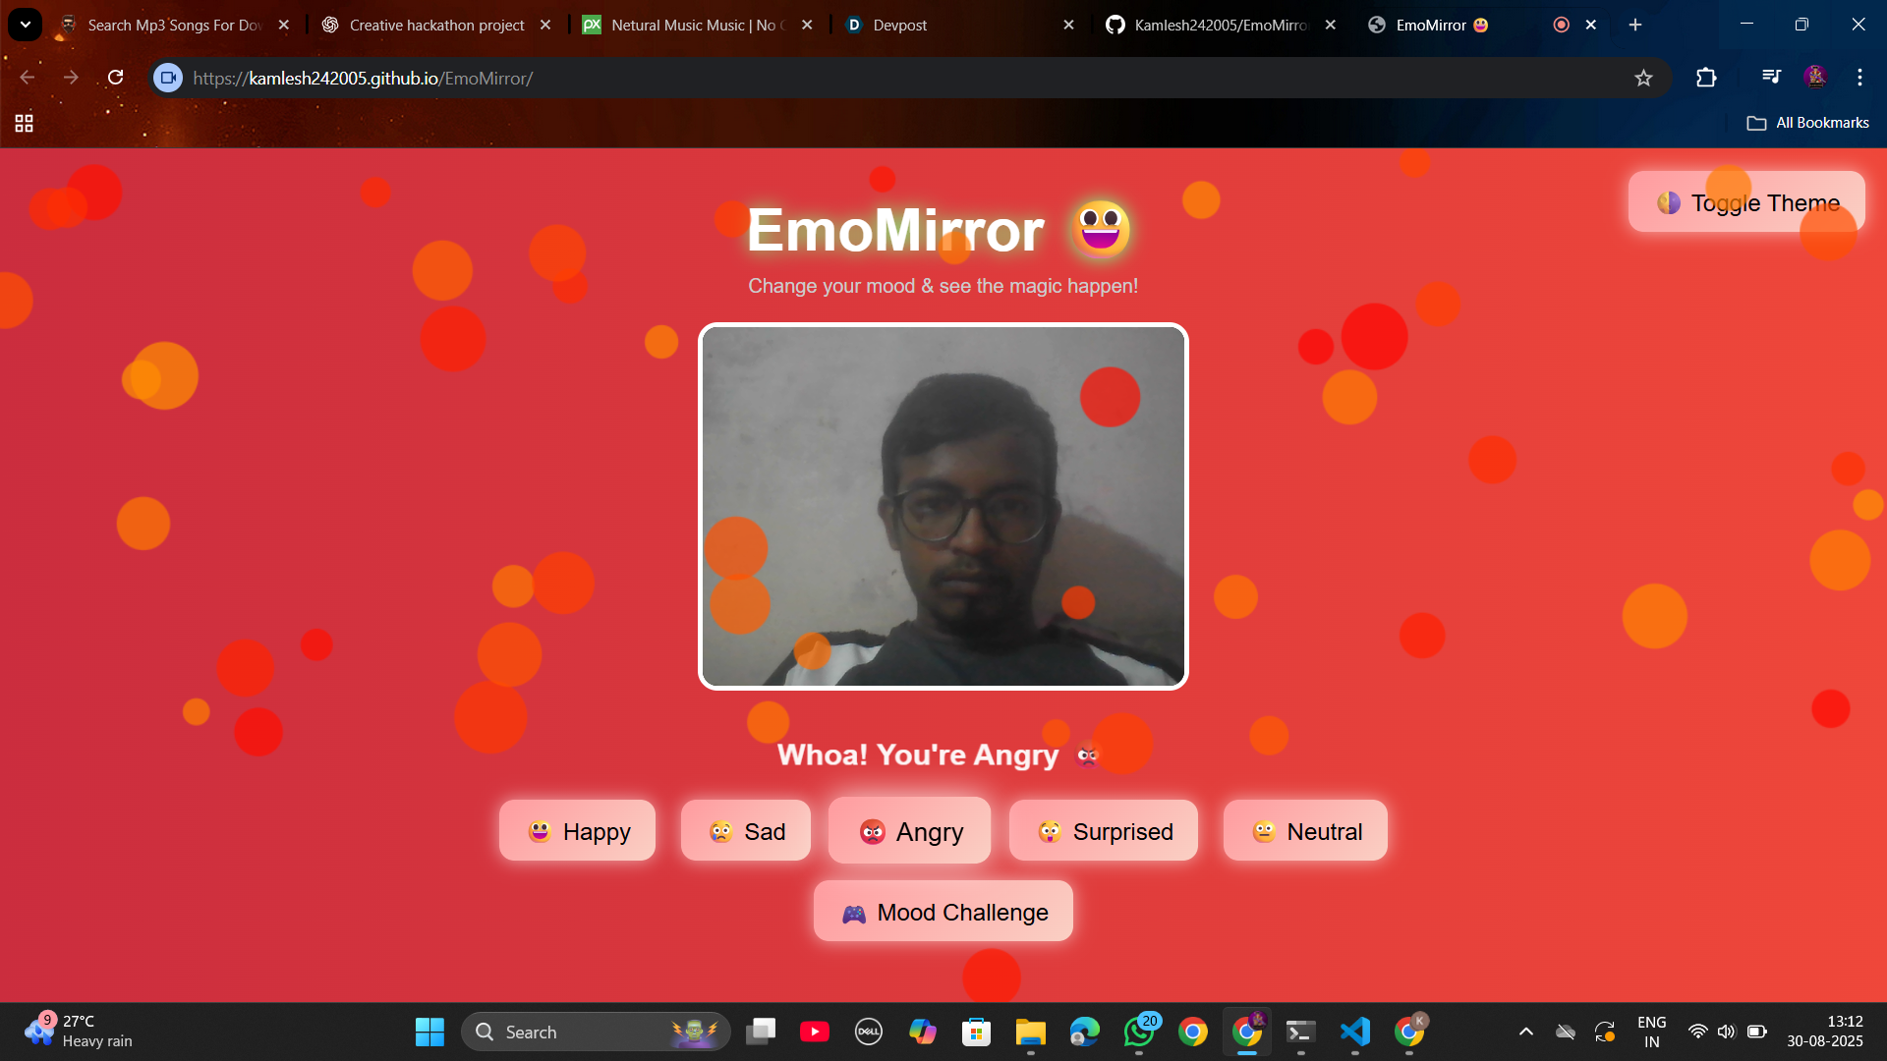The width and height of the screenshot is (1887, 1061).
Task: Show hidden system tray icons chevron
Action: (1525, 1032)
